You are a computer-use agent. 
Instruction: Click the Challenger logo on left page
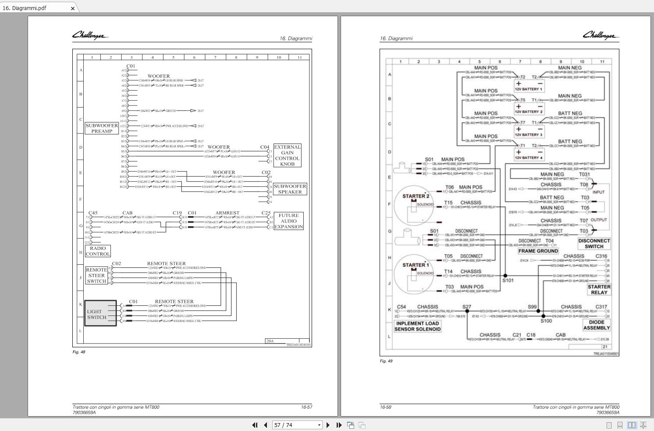(89, 35)
